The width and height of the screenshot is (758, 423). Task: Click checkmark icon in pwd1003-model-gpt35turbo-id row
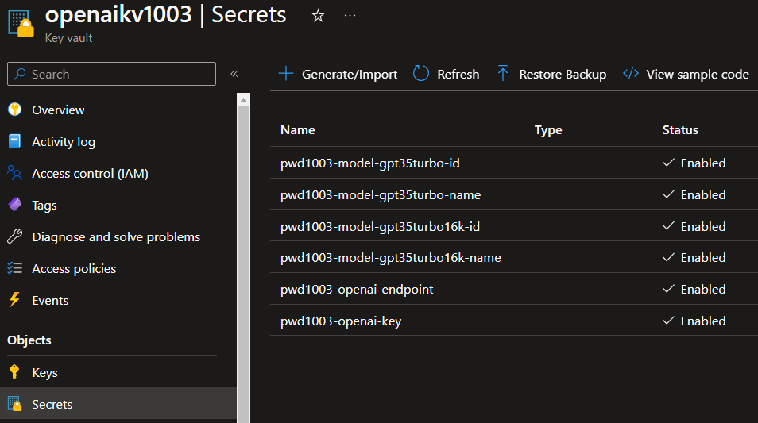click(668, 163)
